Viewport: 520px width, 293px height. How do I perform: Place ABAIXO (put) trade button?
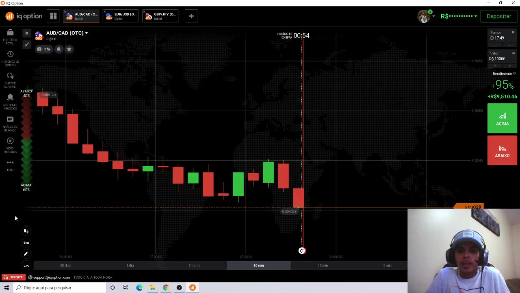[502, 151]
